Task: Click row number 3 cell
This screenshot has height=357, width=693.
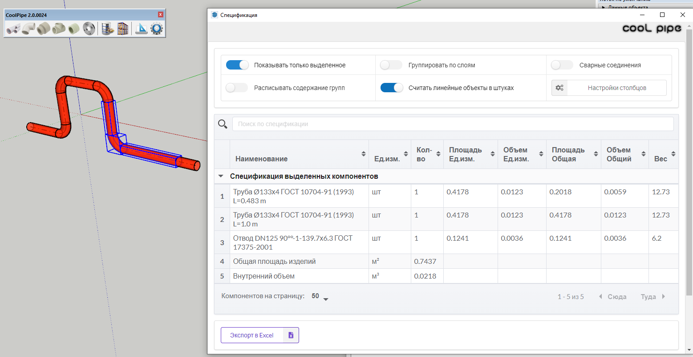Action: click(x=222, y=242)
